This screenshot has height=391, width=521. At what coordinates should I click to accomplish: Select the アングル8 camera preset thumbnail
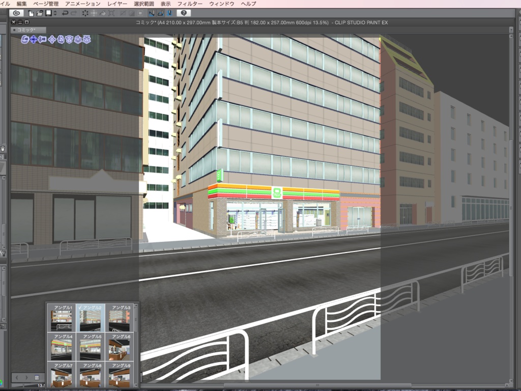(91, 375)
